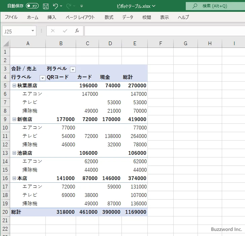Click the Cancel (X) formula icon
245x236 pixels.
(x=53, y=31)
